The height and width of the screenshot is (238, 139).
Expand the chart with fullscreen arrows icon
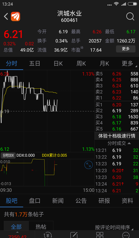(88, 165)
